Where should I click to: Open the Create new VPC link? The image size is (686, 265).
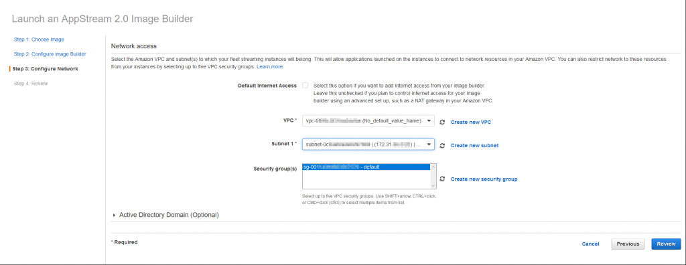tap(471, 122)
